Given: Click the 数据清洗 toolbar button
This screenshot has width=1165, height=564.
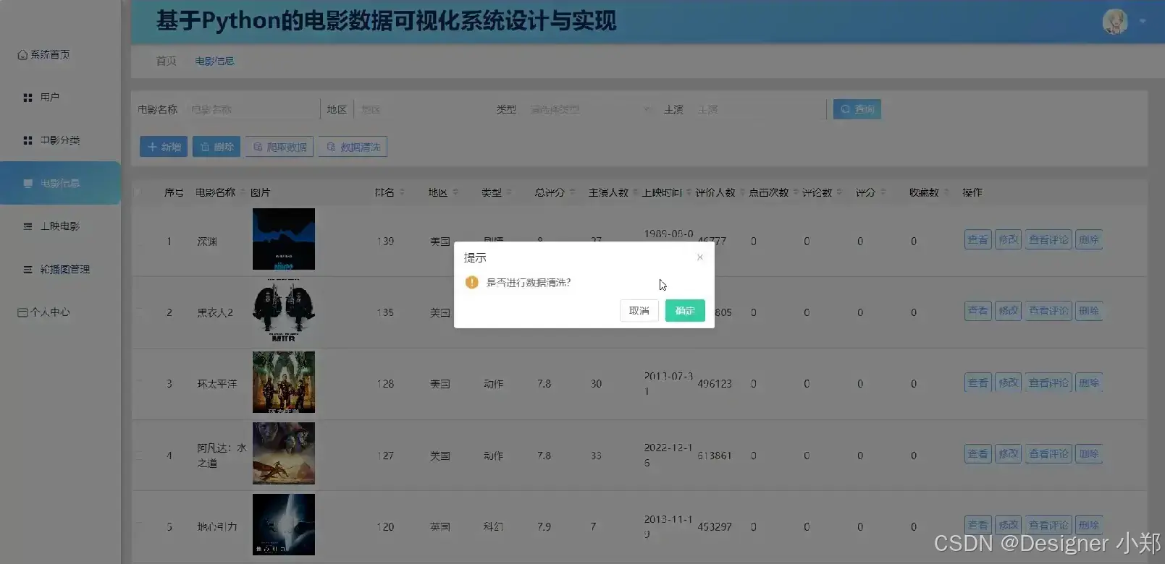Looking at the screenshot, I should coord(353,147).
